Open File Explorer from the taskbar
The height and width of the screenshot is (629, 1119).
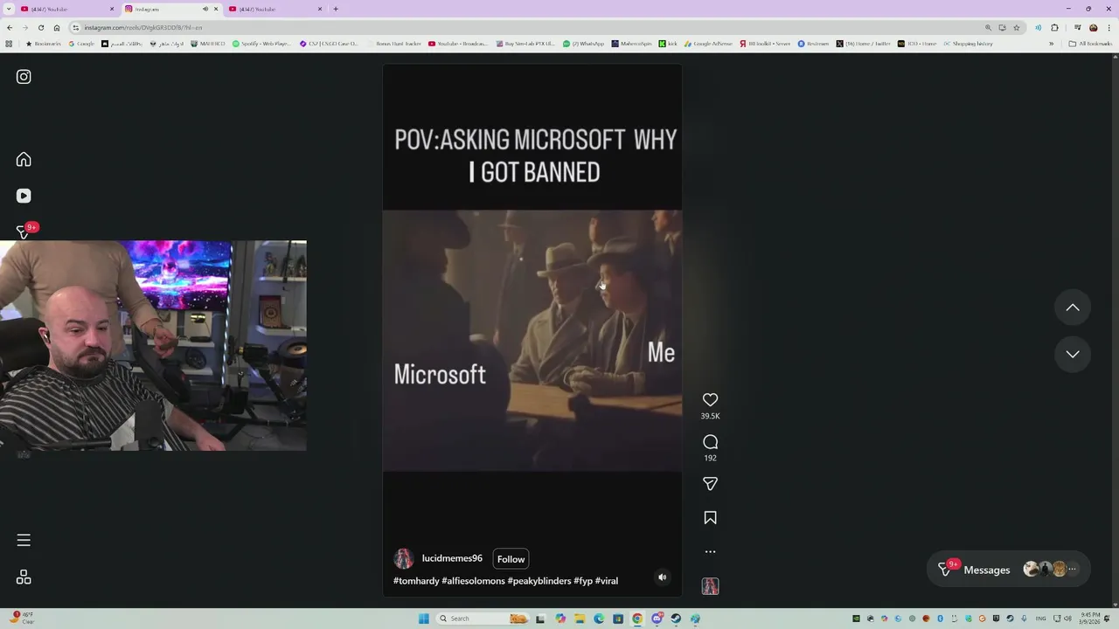pyautogui.click(x=579, y=619)
